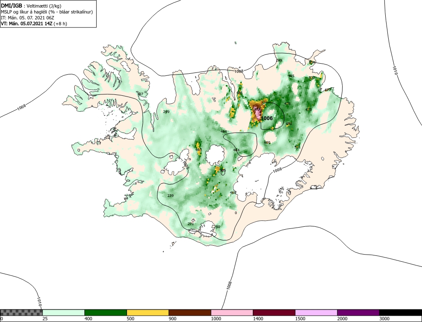Click the 521 value on the map

pyautogui.click(x=297, y=147)
